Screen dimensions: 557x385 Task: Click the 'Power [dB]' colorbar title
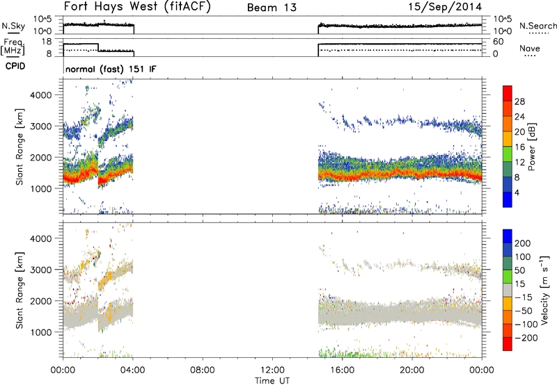click(531, 147)
